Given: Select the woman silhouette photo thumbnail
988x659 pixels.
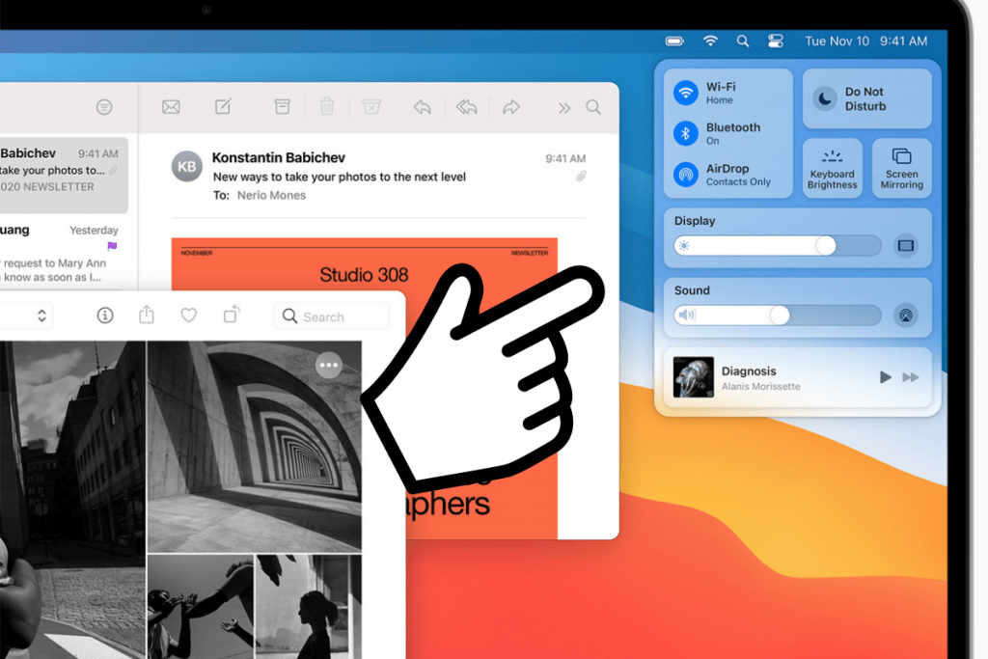Looking at the screenshot, I should [309, 607].
